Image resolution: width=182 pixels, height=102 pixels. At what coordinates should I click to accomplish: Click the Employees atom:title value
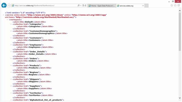(34, 47)
